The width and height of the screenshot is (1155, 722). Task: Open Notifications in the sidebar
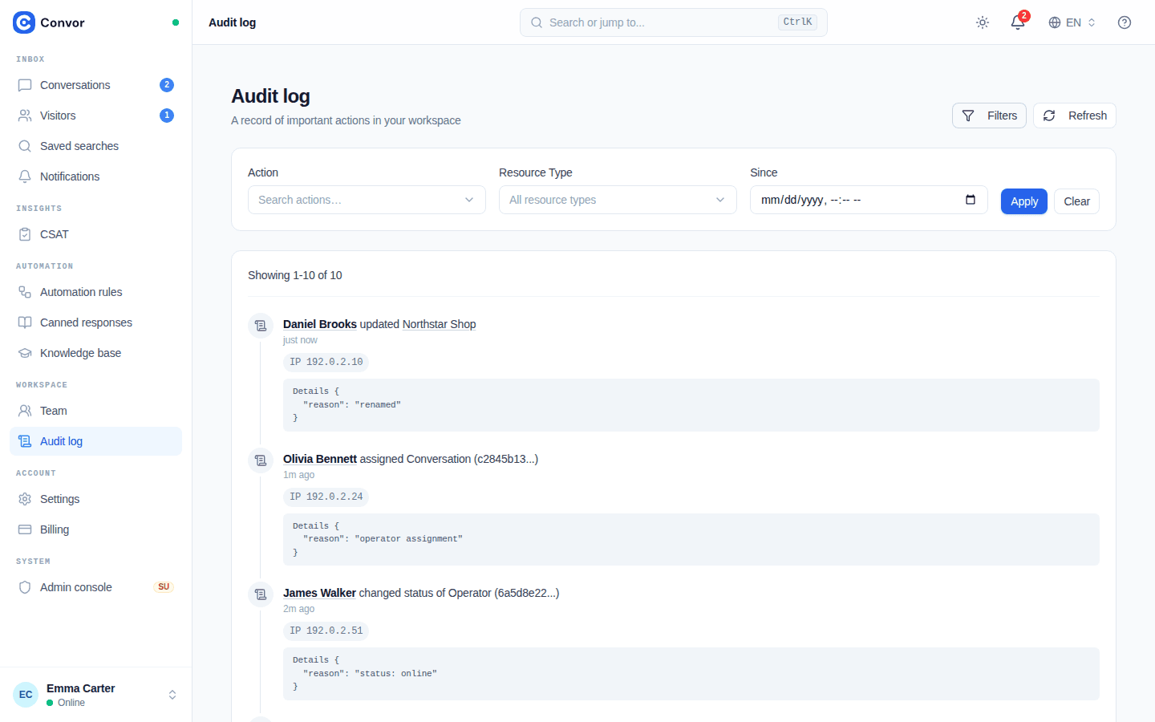point(95,176)
